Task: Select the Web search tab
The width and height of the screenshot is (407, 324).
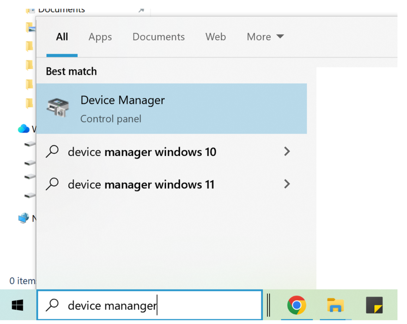Action: 215,37
